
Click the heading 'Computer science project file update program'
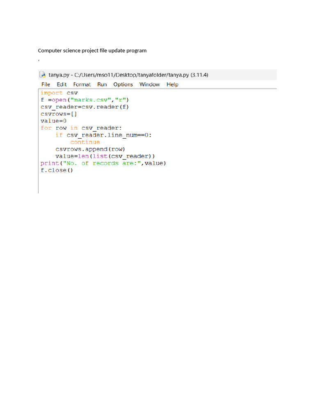coord(92,50)
